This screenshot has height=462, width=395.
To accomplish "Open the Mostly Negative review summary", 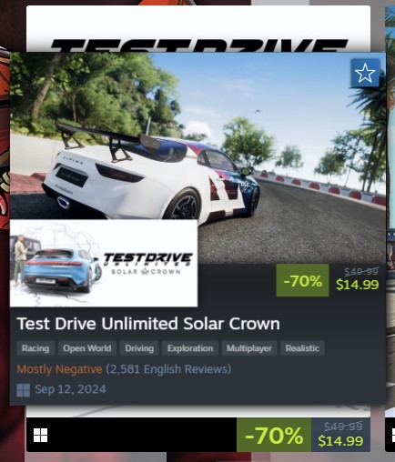I will (59, 369).
